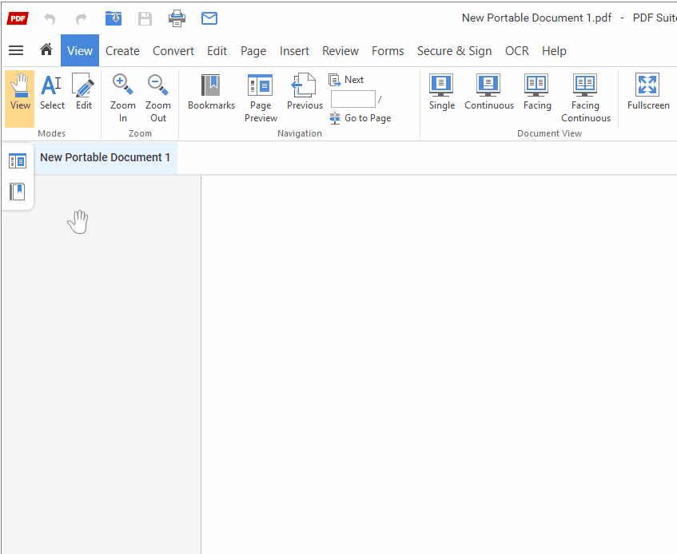677x554 pixels.
Task: Go to the Next page
Action: click(346, 80)
